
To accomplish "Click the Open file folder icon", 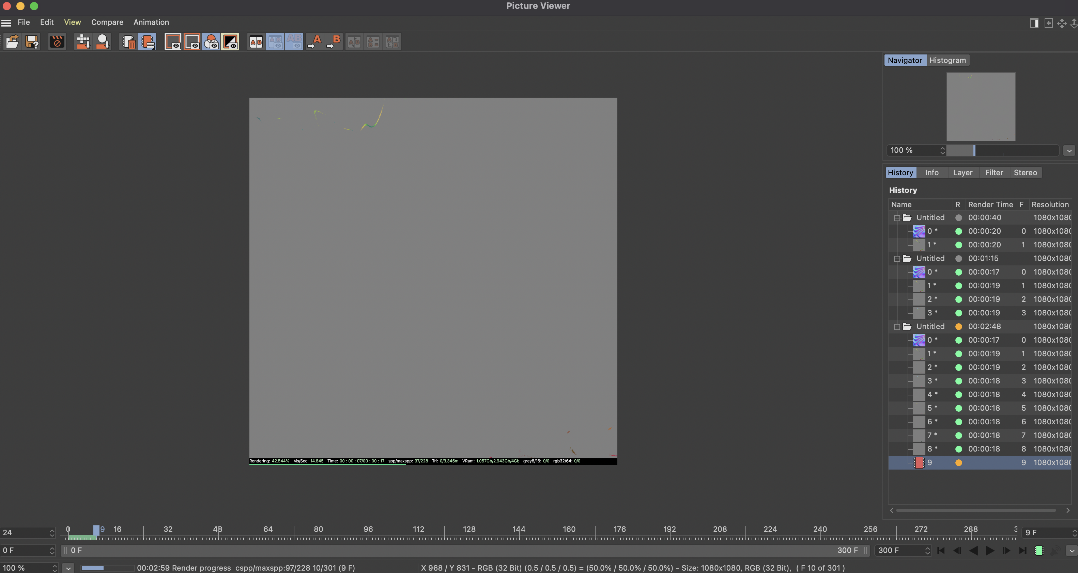I will [12, 42].
